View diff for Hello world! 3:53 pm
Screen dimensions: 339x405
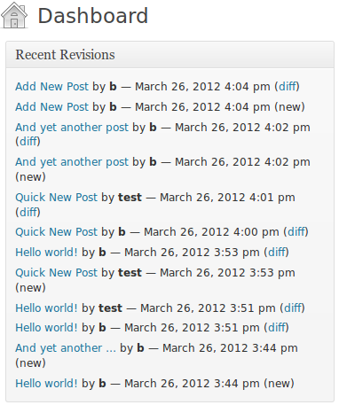coord(276,253)
